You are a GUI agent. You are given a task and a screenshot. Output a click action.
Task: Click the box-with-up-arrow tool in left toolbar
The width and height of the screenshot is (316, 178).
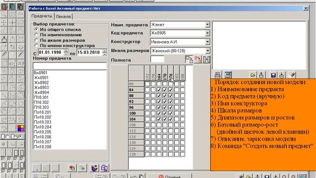[x=4, y=39]
